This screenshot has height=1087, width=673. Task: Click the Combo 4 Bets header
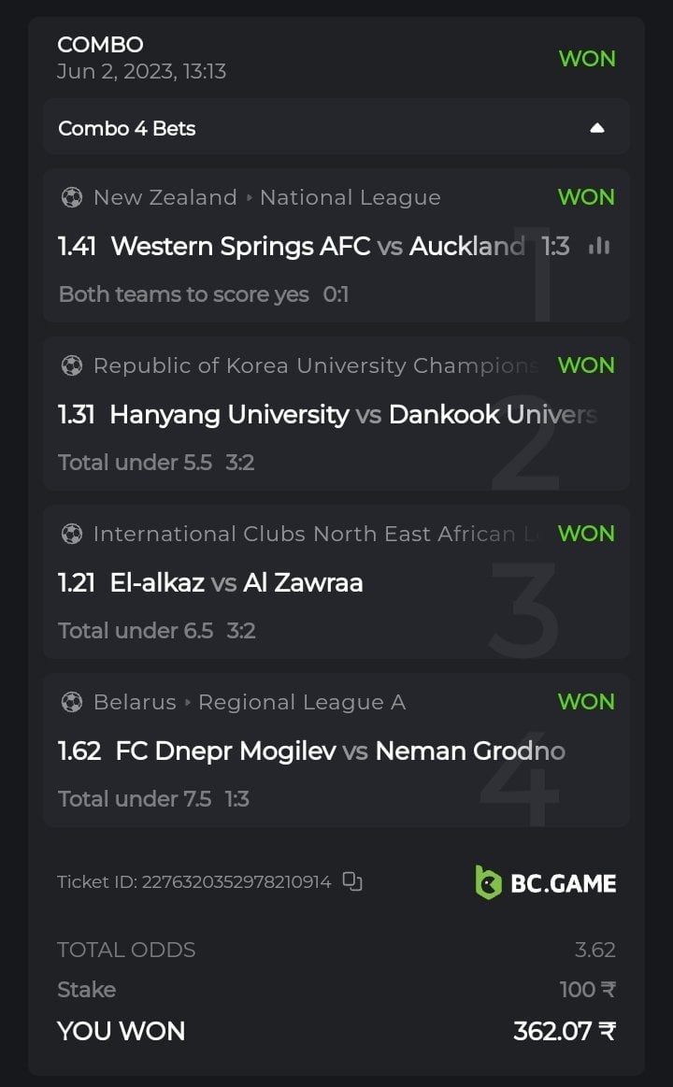click(x=127, y=128)
